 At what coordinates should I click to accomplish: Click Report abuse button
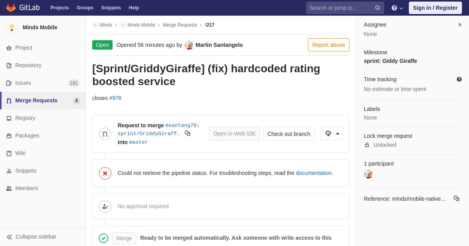pyautogui.click(x=329, y=45)
